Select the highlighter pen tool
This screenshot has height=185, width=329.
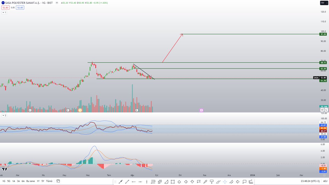tap(205, 181)
